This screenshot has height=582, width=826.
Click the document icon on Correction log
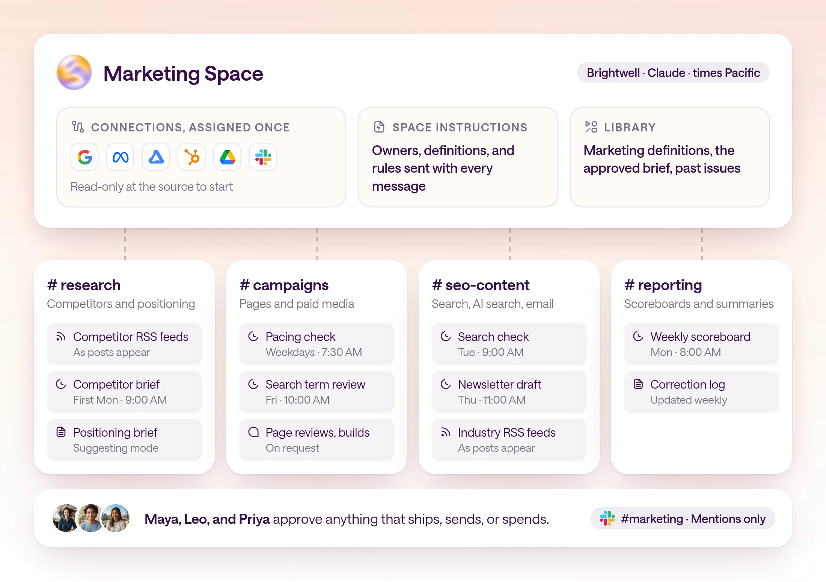[638, 384]
